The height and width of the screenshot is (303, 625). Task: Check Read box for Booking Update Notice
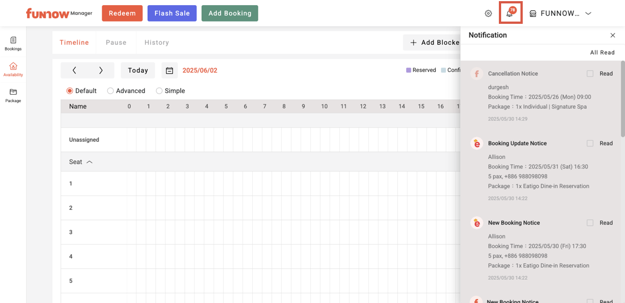click(x=590, y=144)
